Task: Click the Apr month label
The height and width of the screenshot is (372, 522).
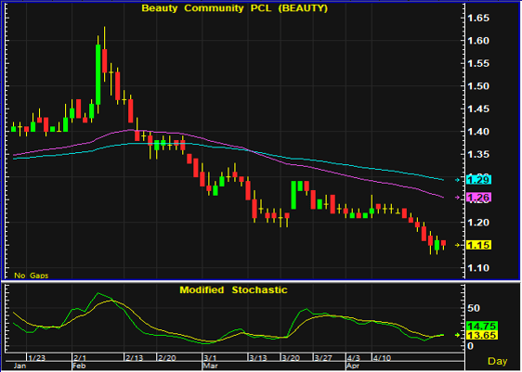Action: coord(353,366)
